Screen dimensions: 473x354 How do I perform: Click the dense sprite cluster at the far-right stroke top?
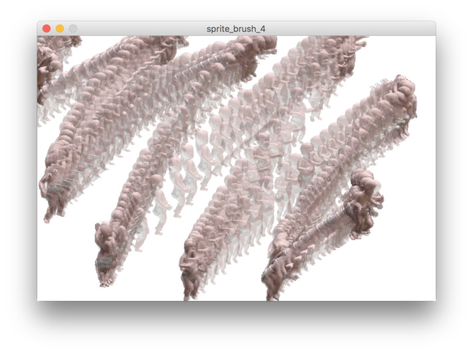(401, 96)
